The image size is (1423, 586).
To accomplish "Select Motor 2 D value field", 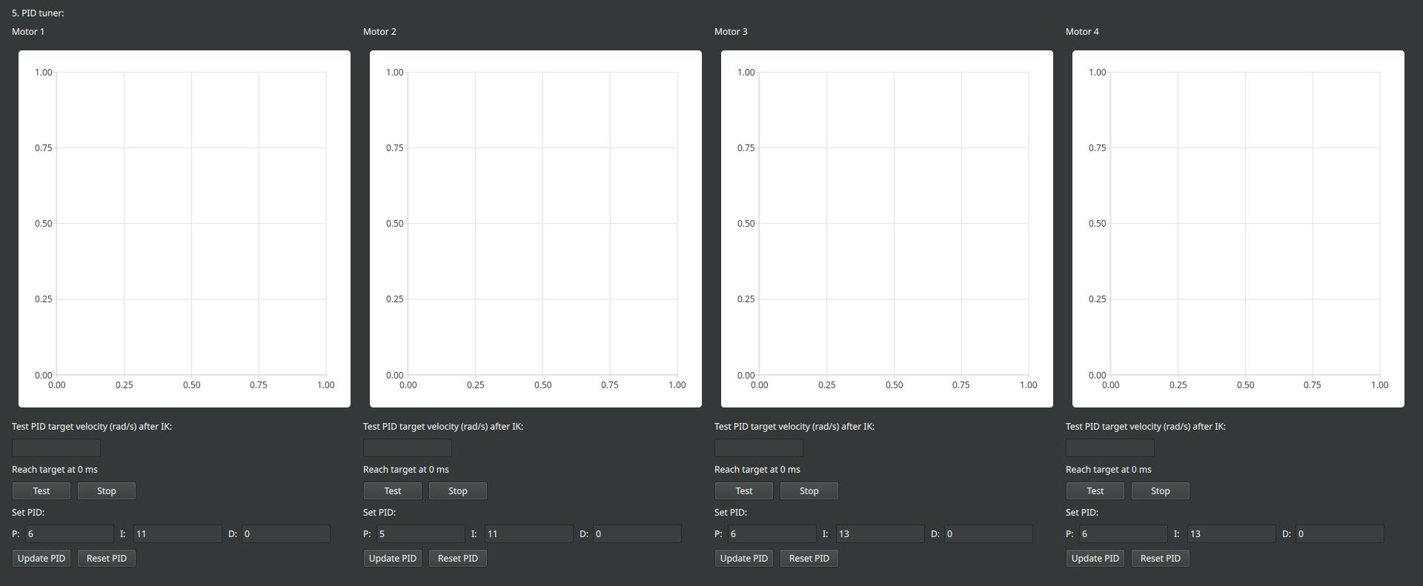I will pos(637,534).
